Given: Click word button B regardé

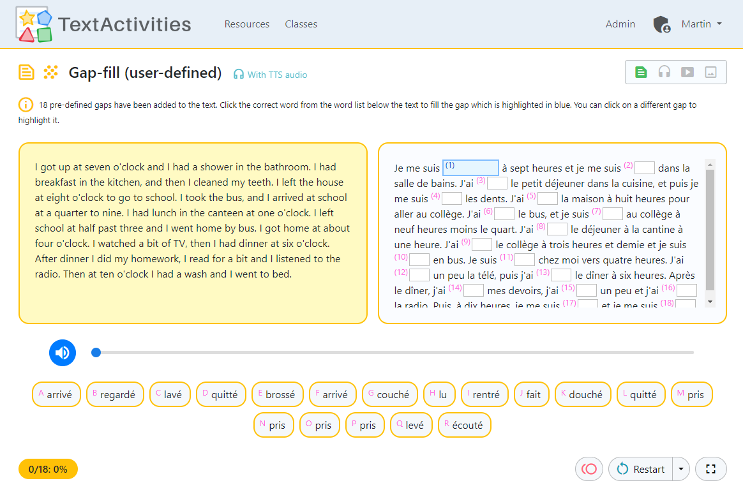Looking at the screenshot, I should 115,394.
